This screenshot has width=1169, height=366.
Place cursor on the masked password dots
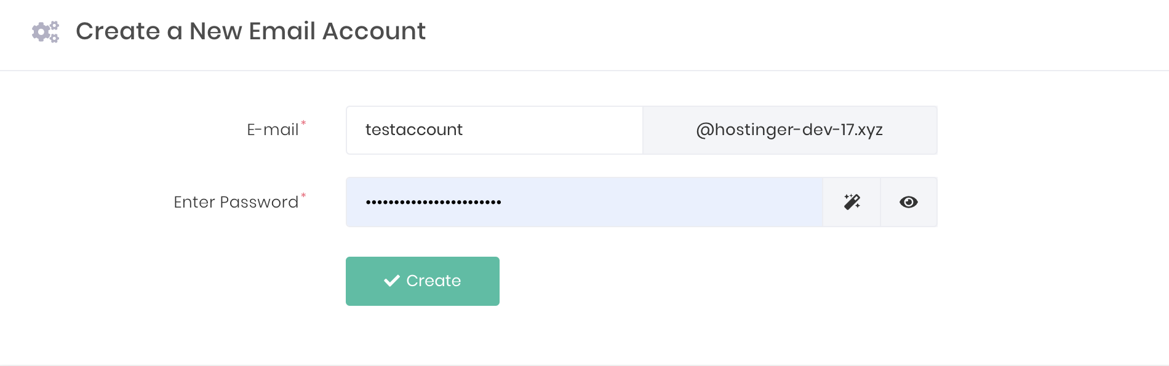tap(433, 202)
